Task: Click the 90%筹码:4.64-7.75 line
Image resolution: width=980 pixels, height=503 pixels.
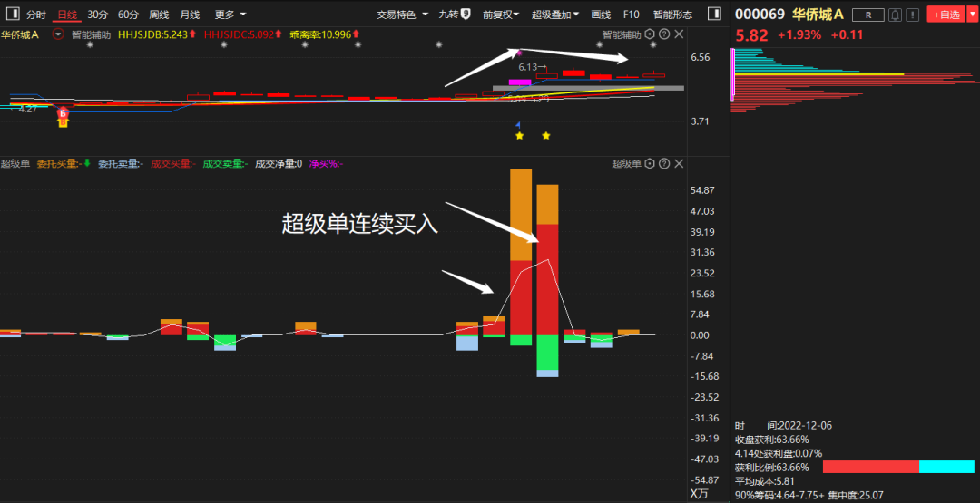Action: pos(779,495)
